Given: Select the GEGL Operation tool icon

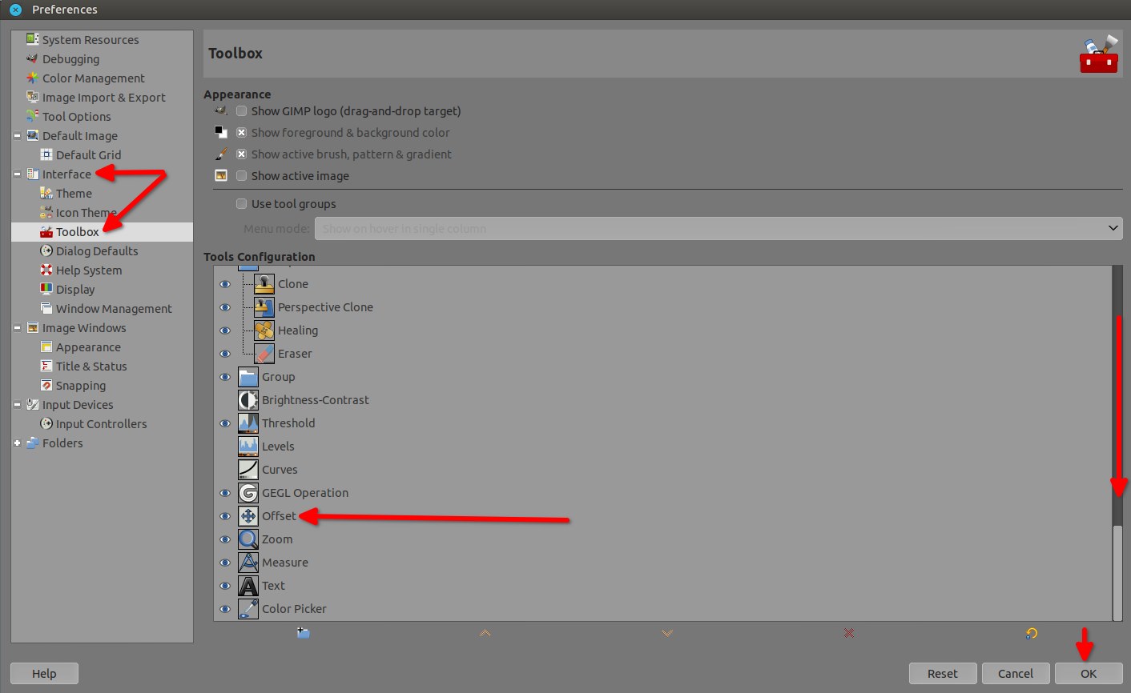Looking at the screenshot, I should point(248,493).
